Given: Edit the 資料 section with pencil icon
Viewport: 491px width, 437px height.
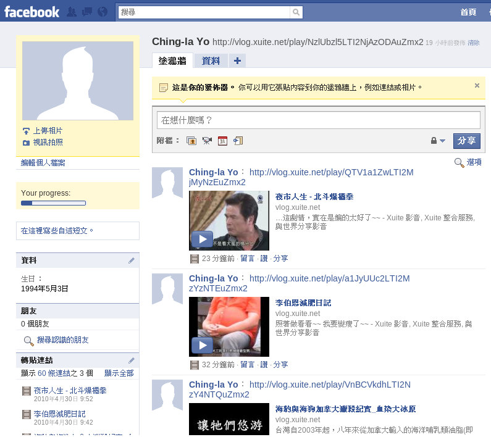Looking at the screenshot, I should pyautogui.click(x=132, y=260).
